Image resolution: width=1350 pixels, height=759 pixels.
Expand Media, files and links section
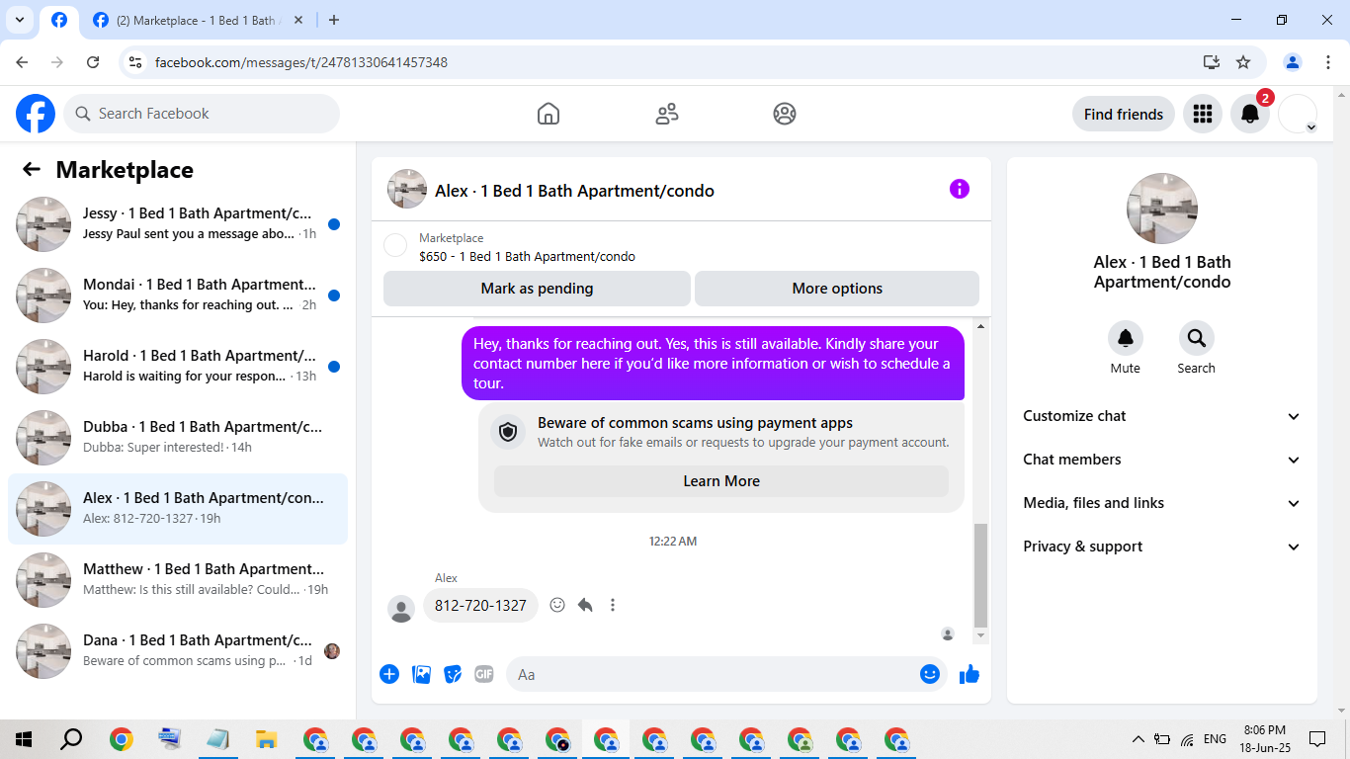tap(1162, 503)
